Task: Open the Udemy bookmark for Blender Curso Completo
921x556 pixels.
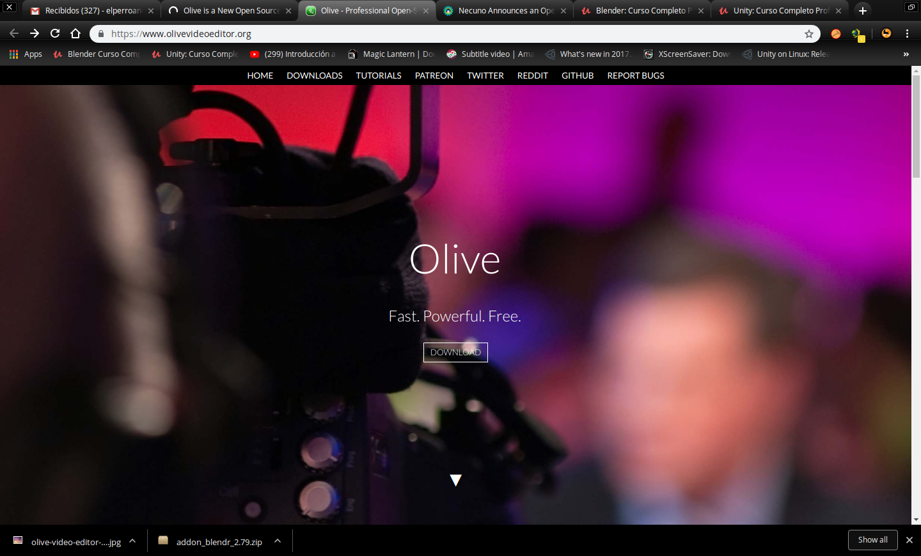Action: pyautogui.click(x=96, y=54)
